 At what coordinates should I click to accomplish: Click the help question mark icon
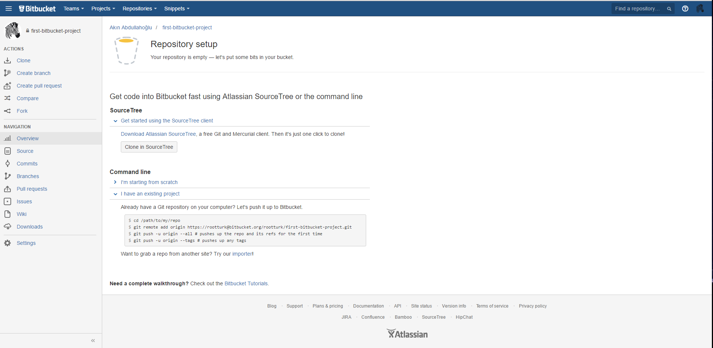point(685,9)
